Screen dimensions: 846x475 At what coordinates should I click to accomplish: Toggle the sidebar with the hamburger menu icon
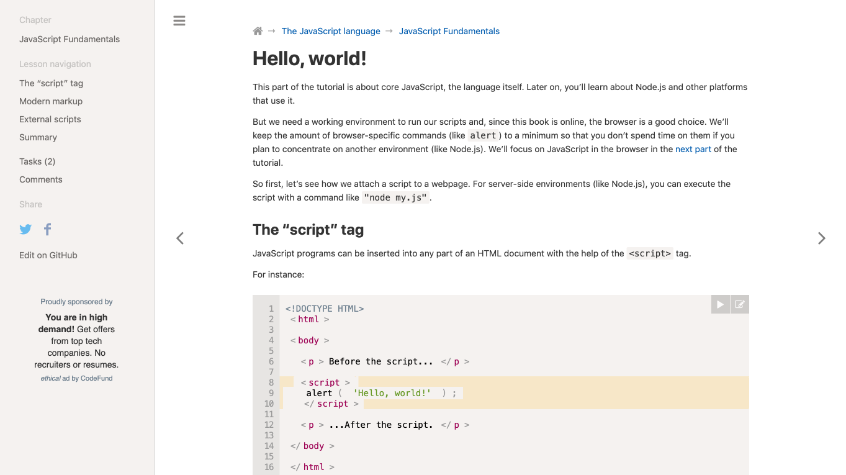coord(179,20)
